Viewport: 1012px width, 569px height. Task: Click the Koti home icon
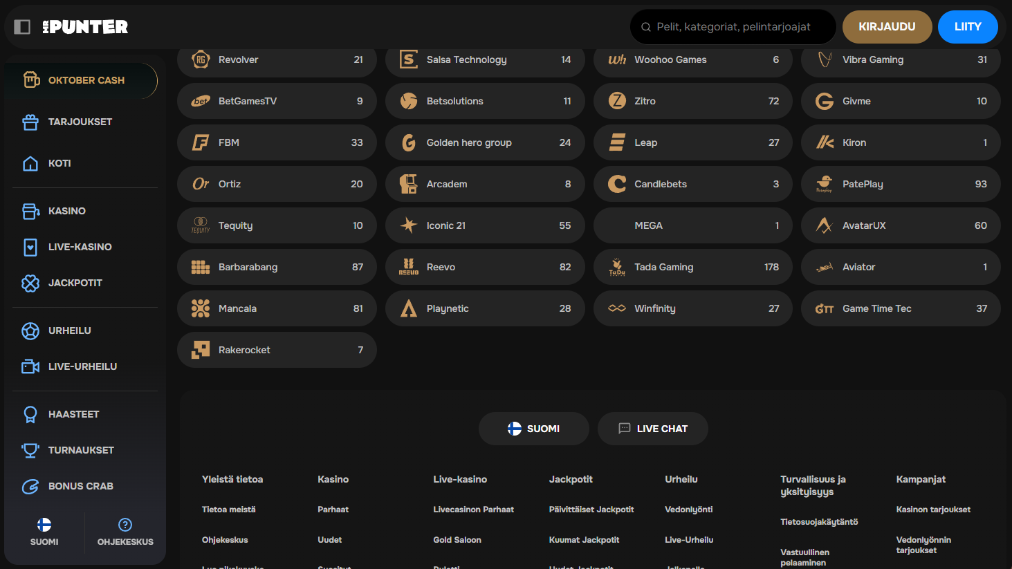(30, 164)
